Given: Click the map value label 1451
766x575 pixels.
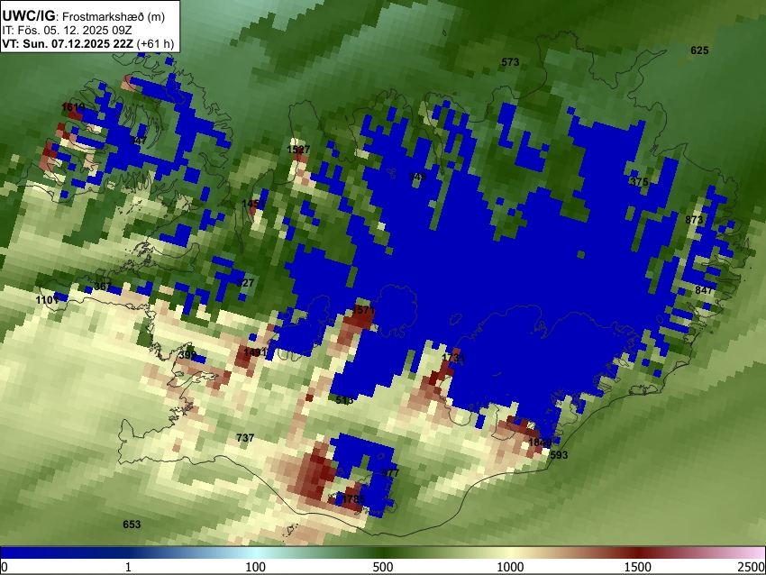Looking at the screenshot, I should [253, 204].
